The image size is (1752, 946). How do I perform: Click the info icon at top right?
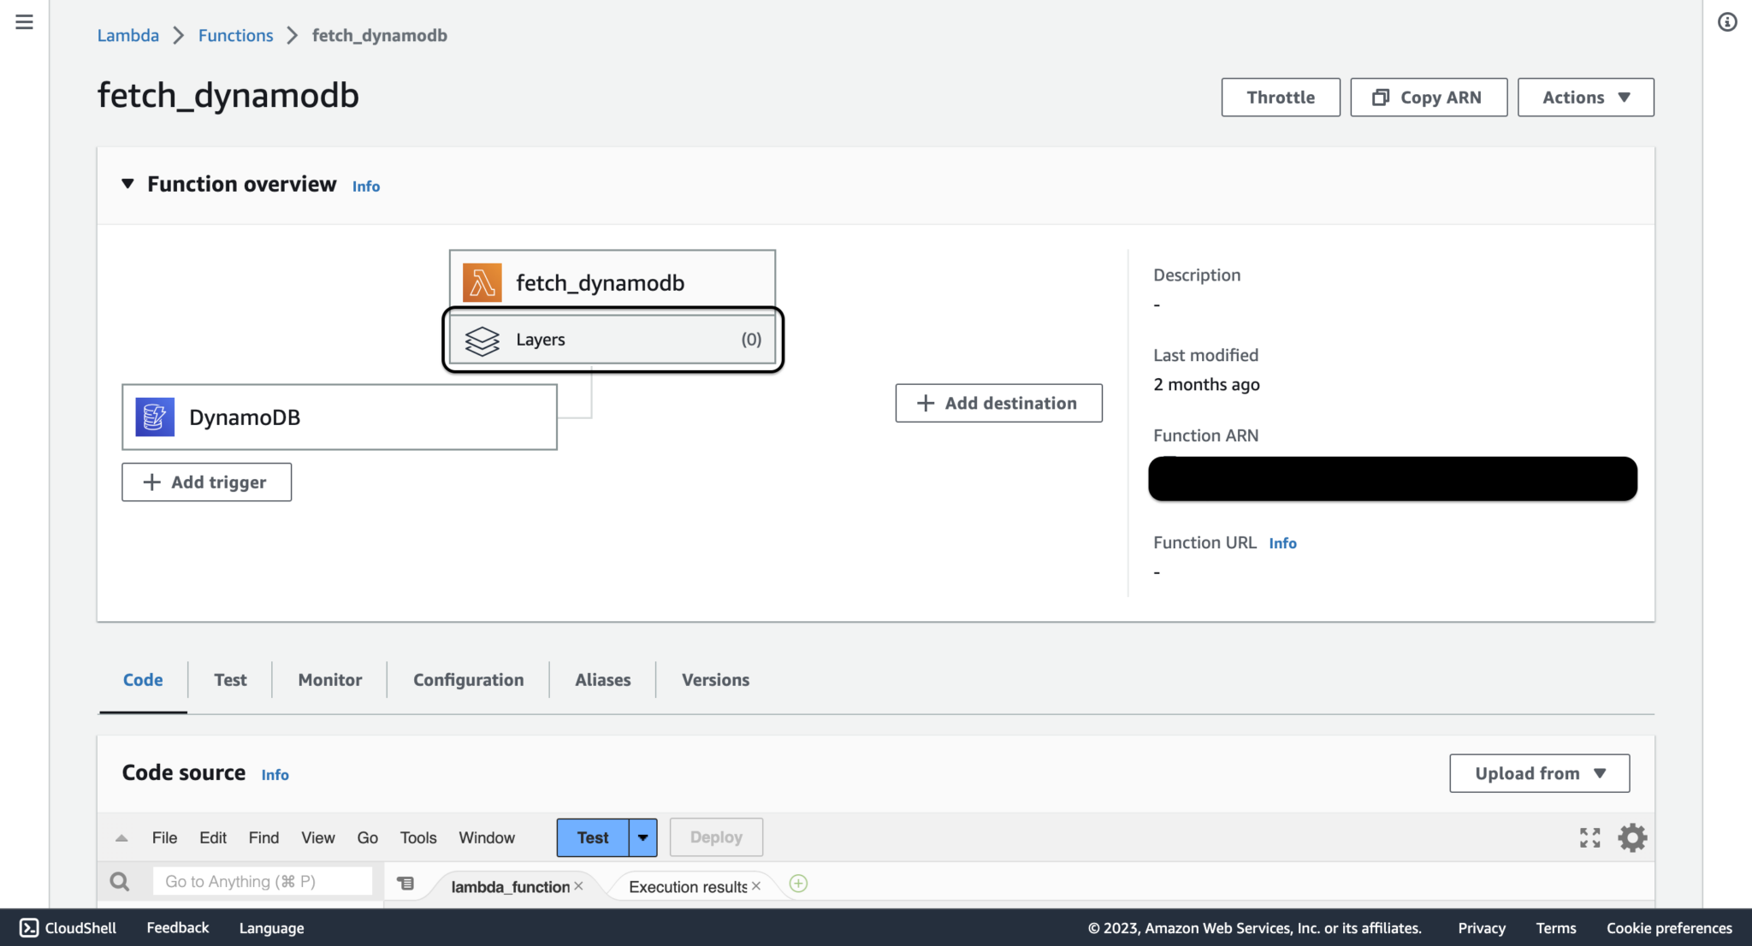1727,22
